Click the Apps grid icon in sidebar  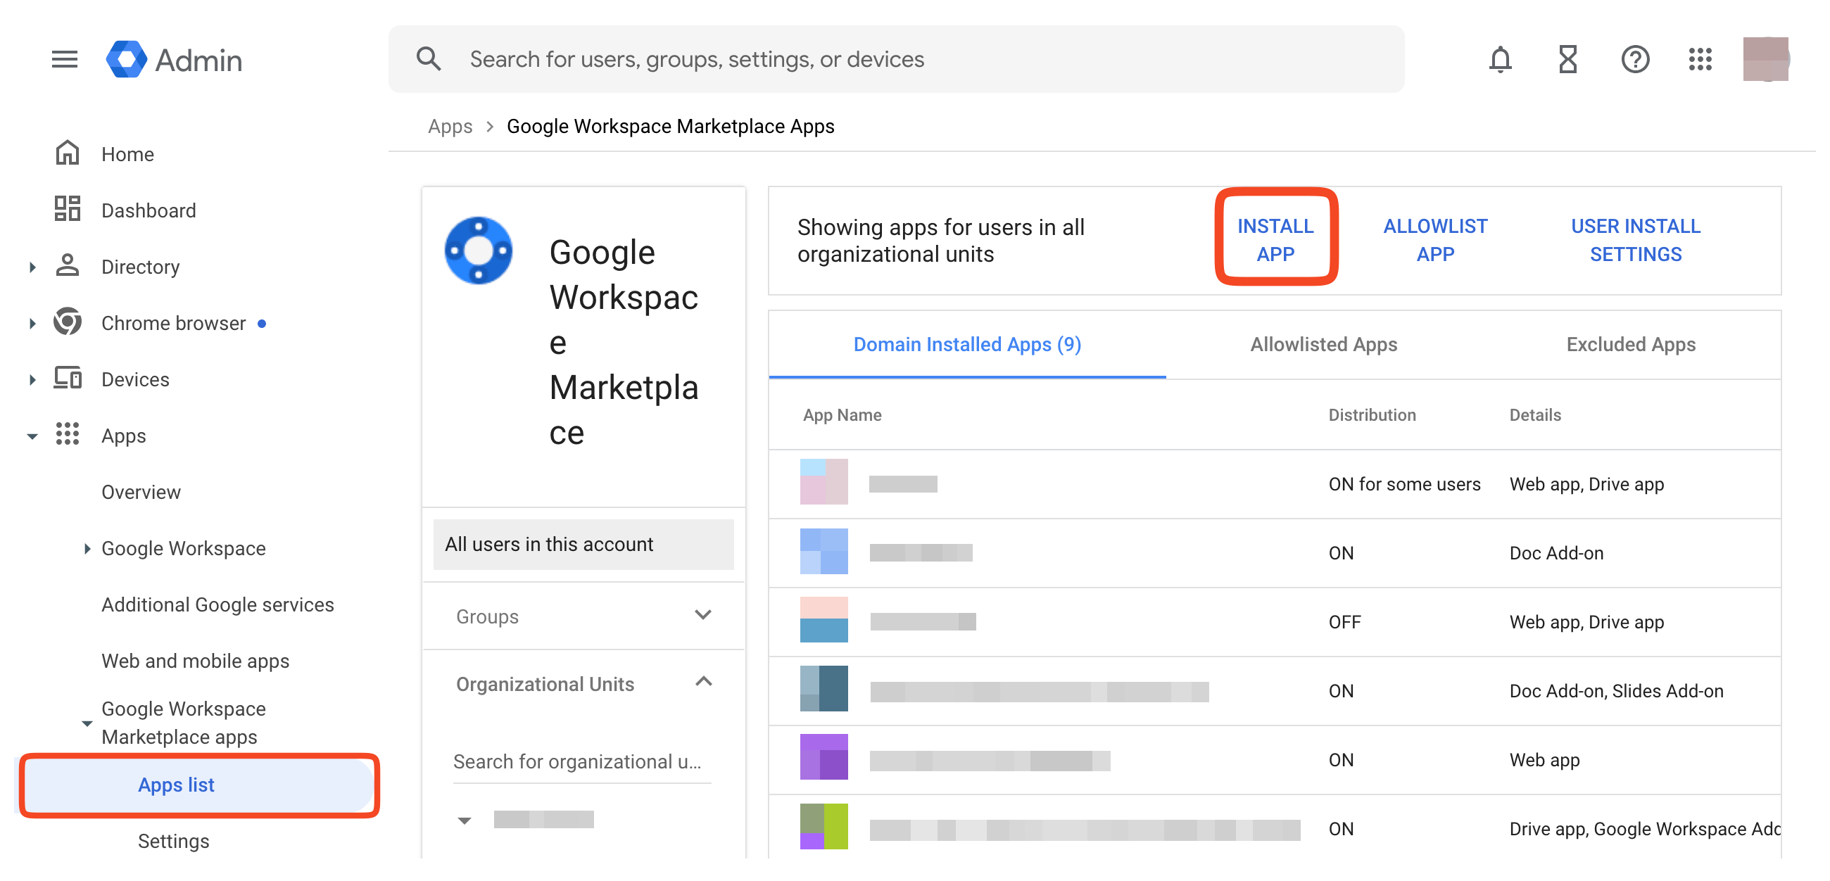point(68,434)
